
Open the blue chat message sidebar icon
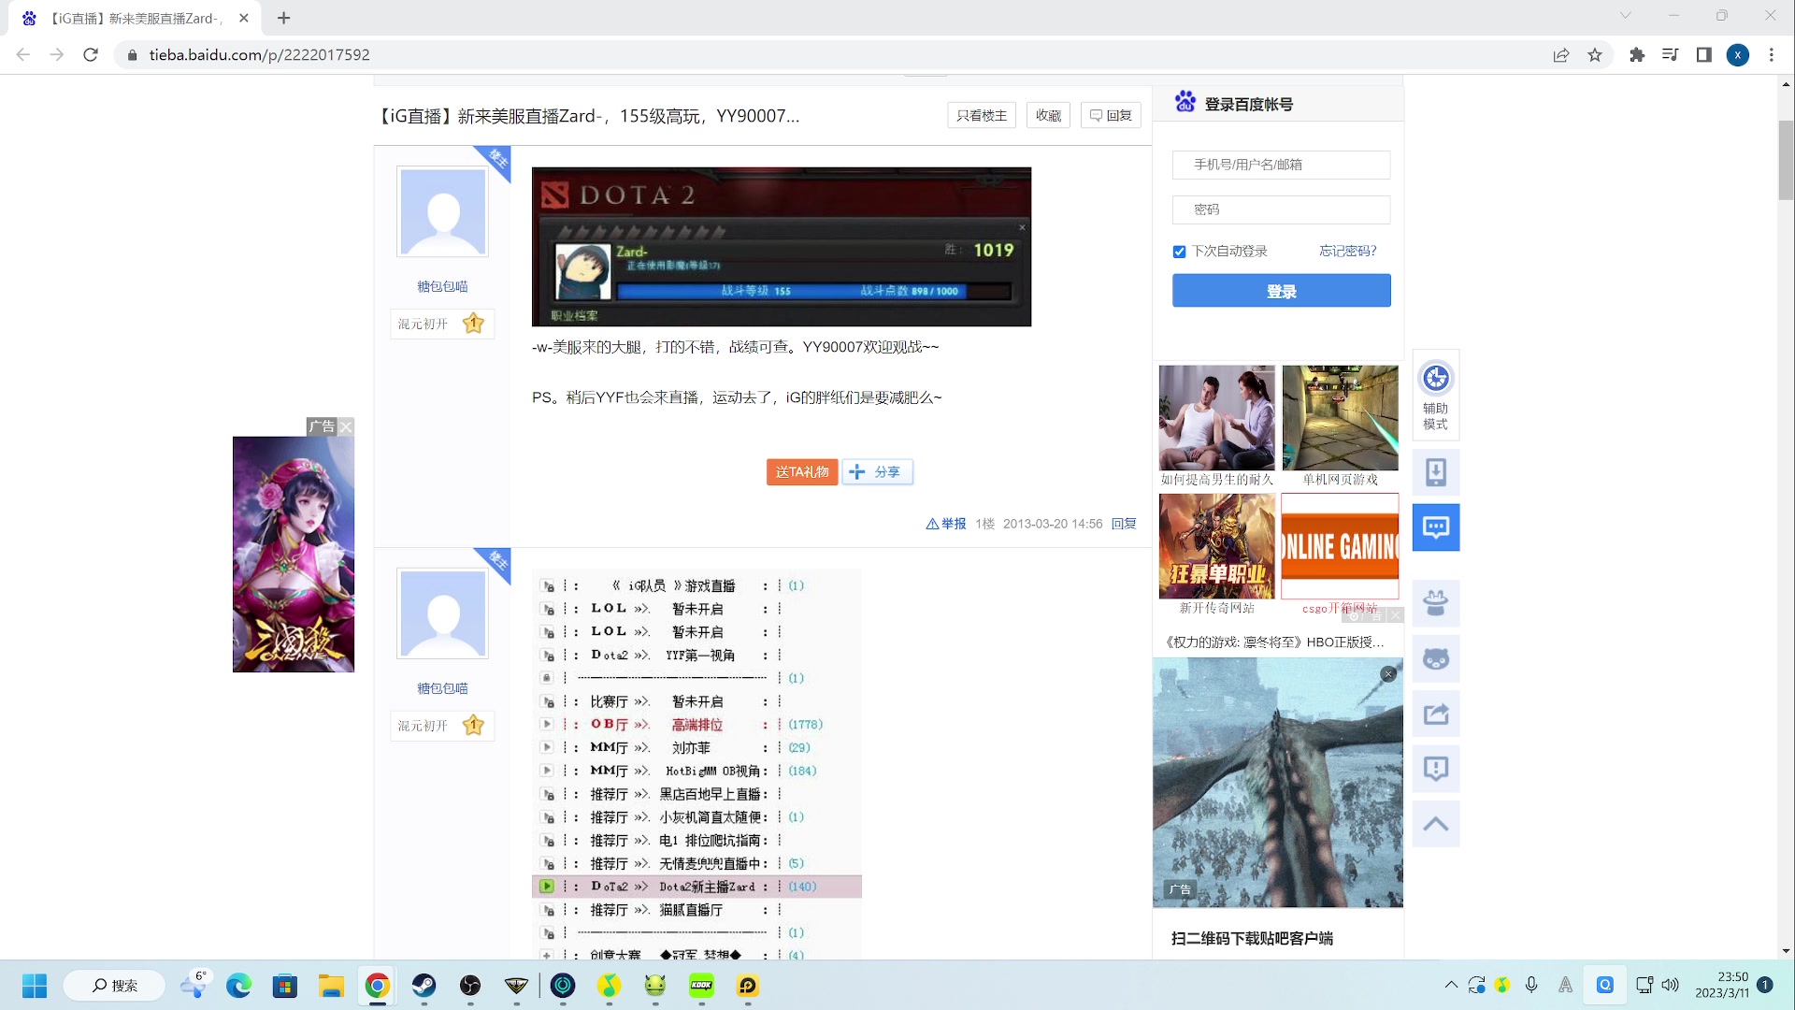[x=1436, y=527]
